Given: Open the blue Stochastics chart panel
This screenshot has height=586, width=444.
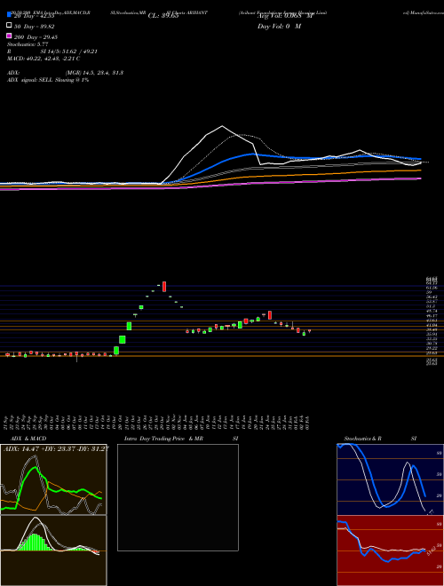Looking at the screenshot, I should click(x=390, y=479).
